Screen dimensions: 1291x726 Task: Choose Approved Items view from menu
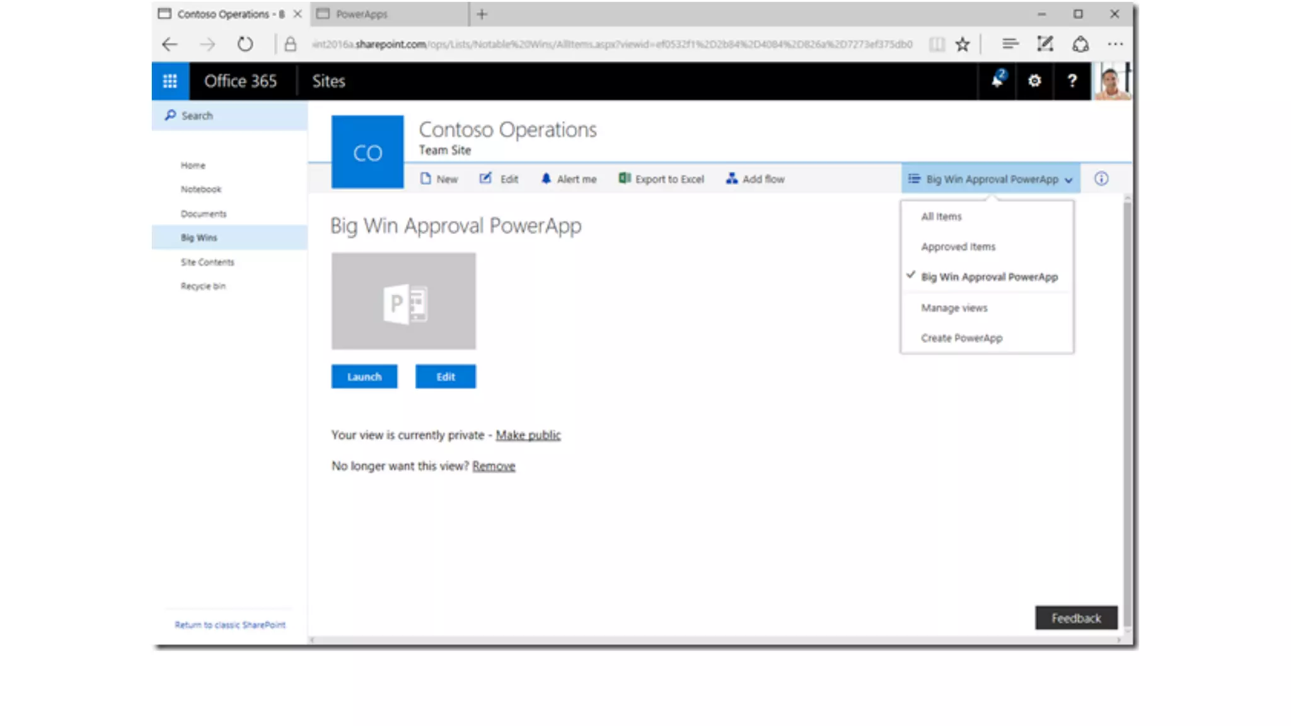958,247
